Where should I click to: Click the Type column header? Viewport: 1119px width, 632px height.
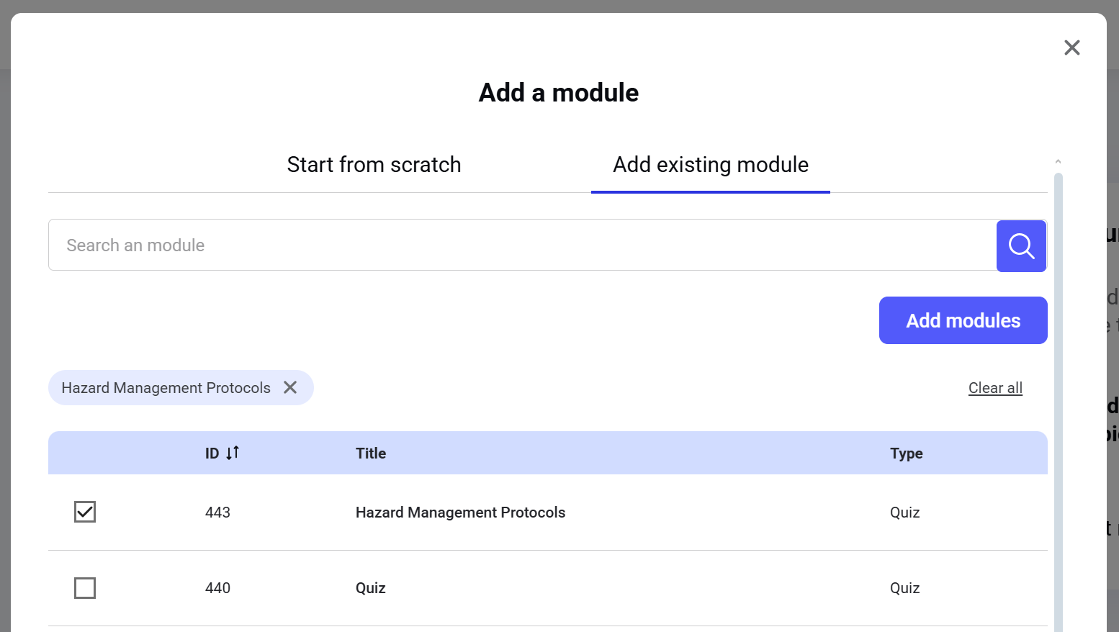pos(906,453)
